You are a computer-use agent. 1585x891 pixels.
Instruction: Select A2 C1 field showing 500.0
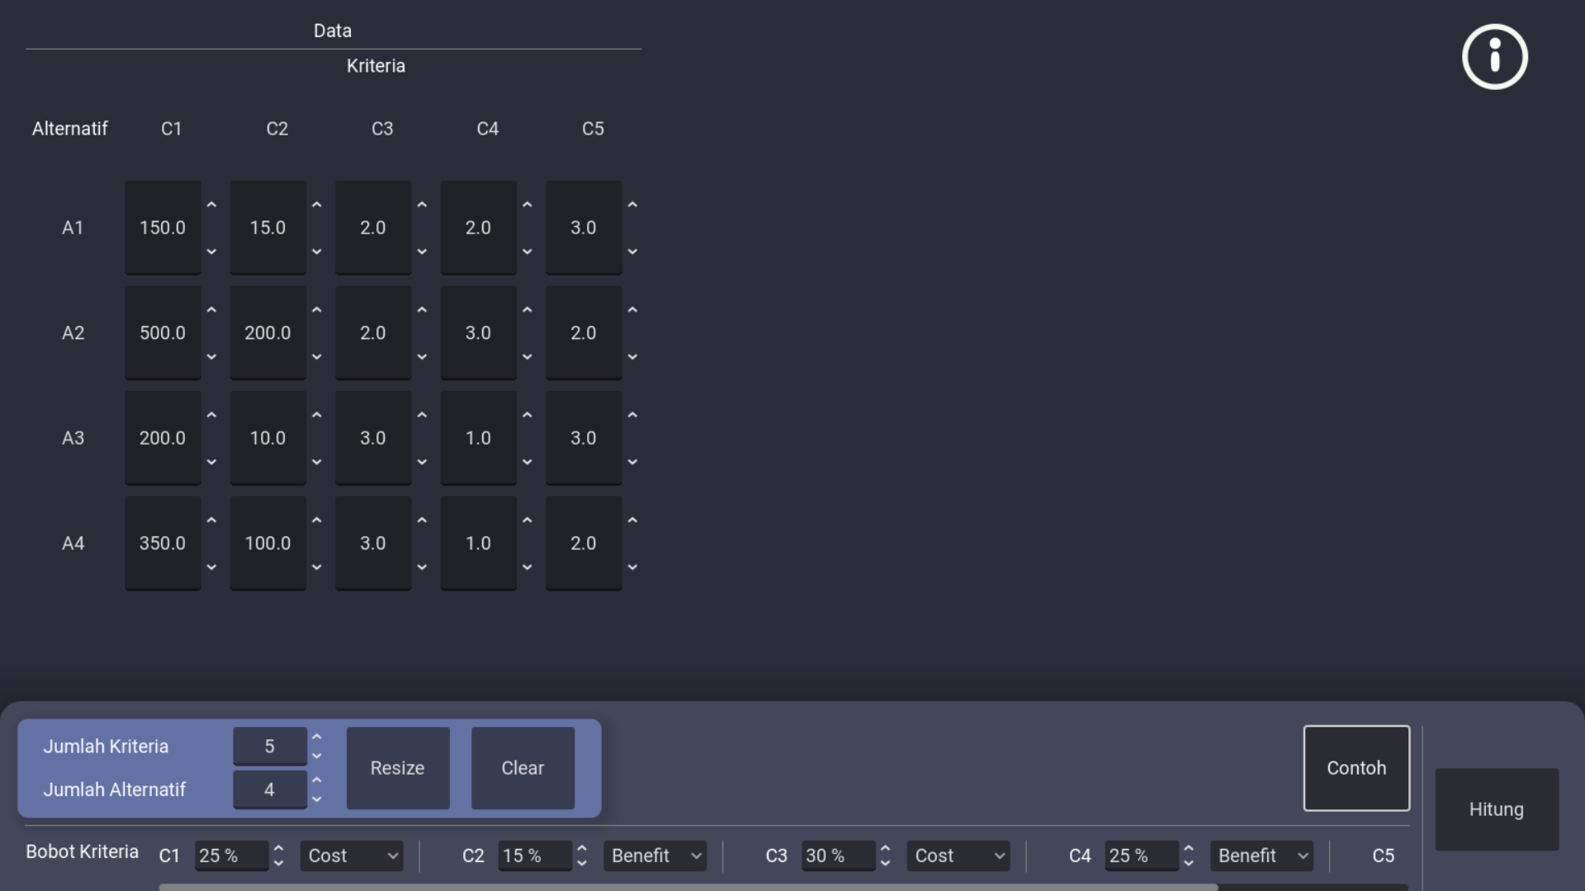point(163,333)
